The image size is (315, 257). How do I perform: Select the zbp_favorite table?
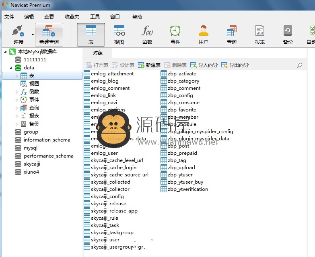pos(179,110)
